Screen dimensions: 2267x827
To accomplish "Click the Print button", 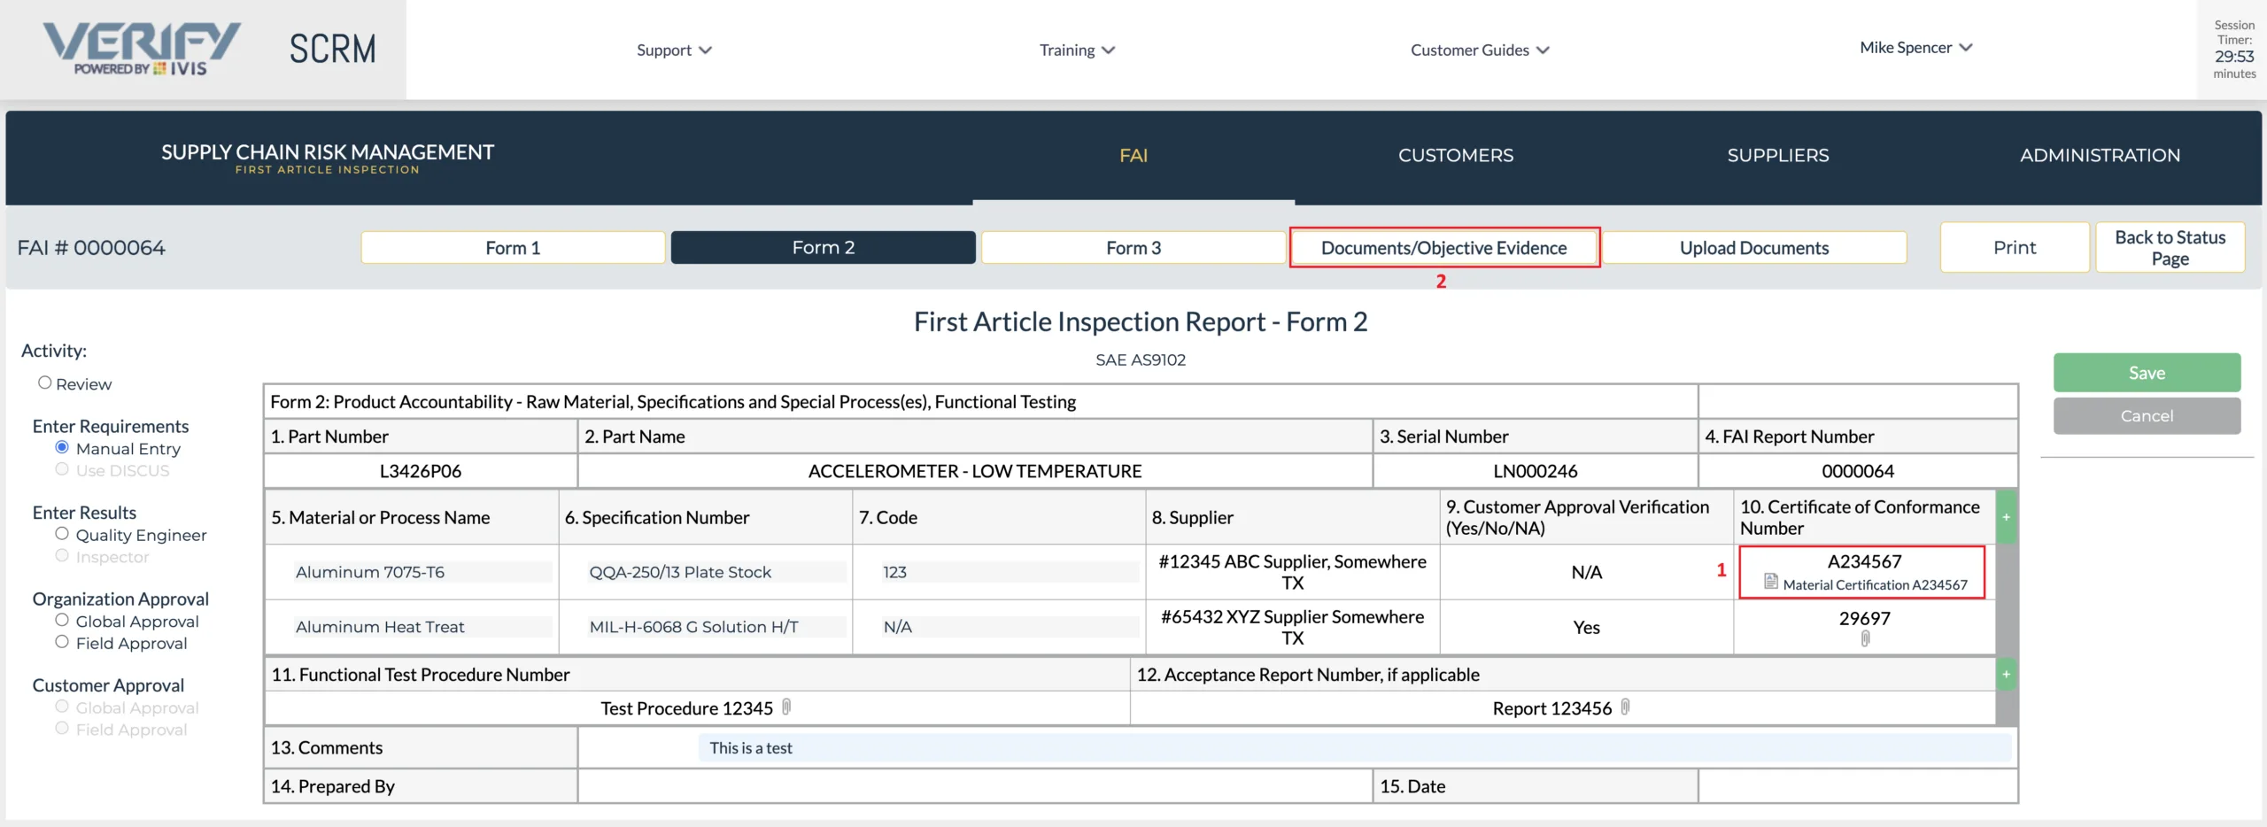I will [x=2015, y=248].
